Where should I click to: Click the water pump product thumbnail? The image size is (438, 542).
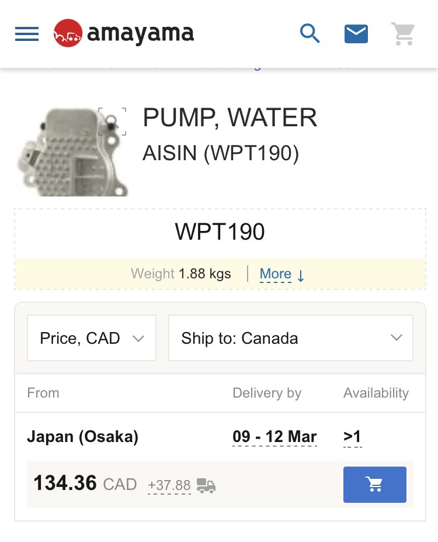[x=70, y=151]
